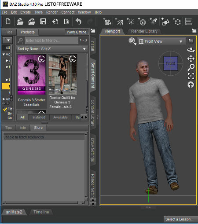Select the viewport orbit rotate icon

point(191,50)
